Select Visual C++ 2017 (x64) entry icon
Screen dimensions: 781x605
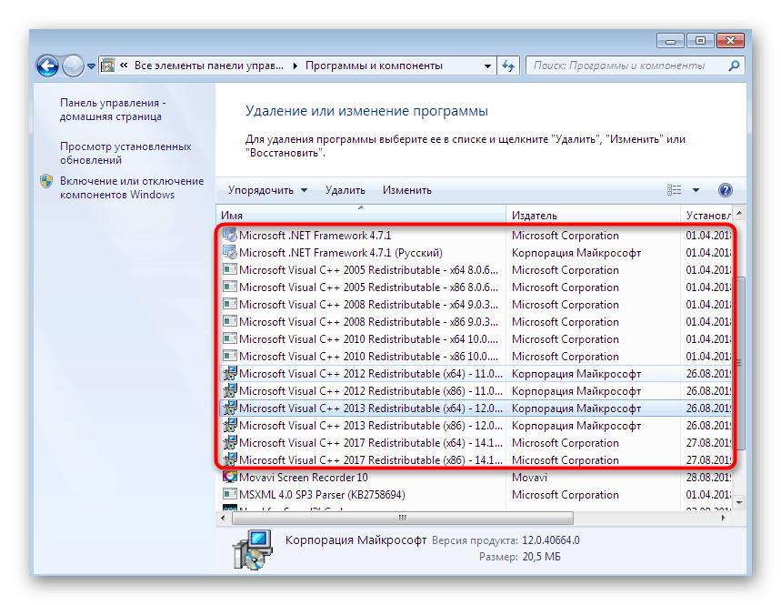[230, 442]
